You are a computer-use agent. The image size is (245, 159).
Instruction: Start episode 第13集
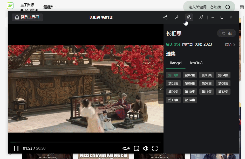(x=173, y=100)
